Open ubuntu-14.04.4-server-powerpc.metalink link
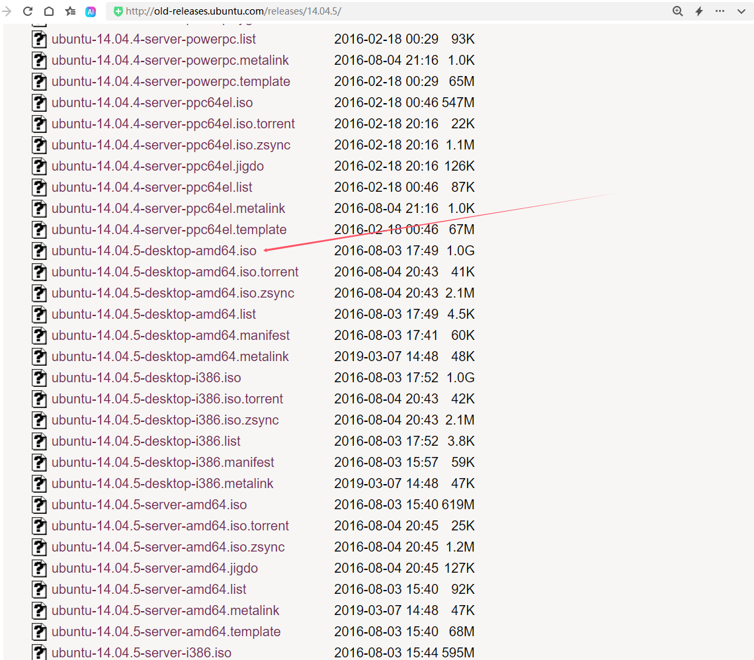Image resolution: width=754 pixels, height=660 pixels. pyautogui.click(x=170, y=60)
